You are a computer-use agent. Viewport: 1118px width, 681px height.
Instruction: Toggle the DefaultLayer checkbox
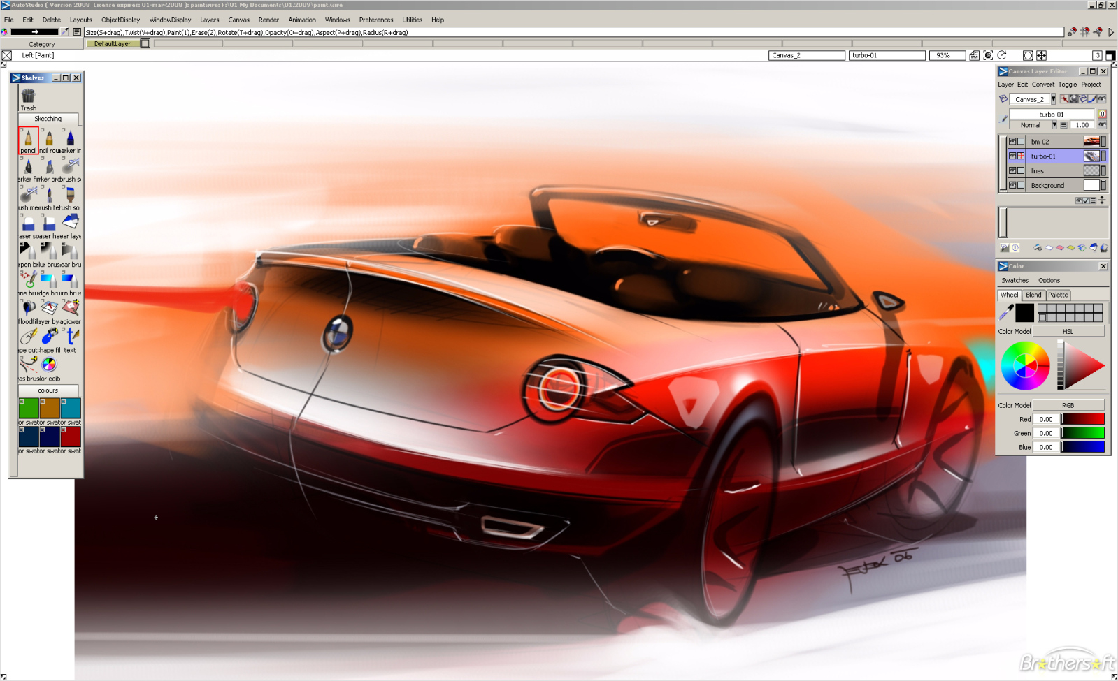[145, 43]
